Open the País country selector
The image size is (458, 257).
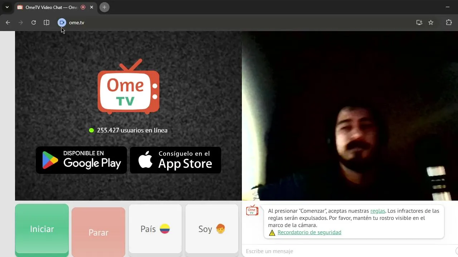click(x=155, y=229)
